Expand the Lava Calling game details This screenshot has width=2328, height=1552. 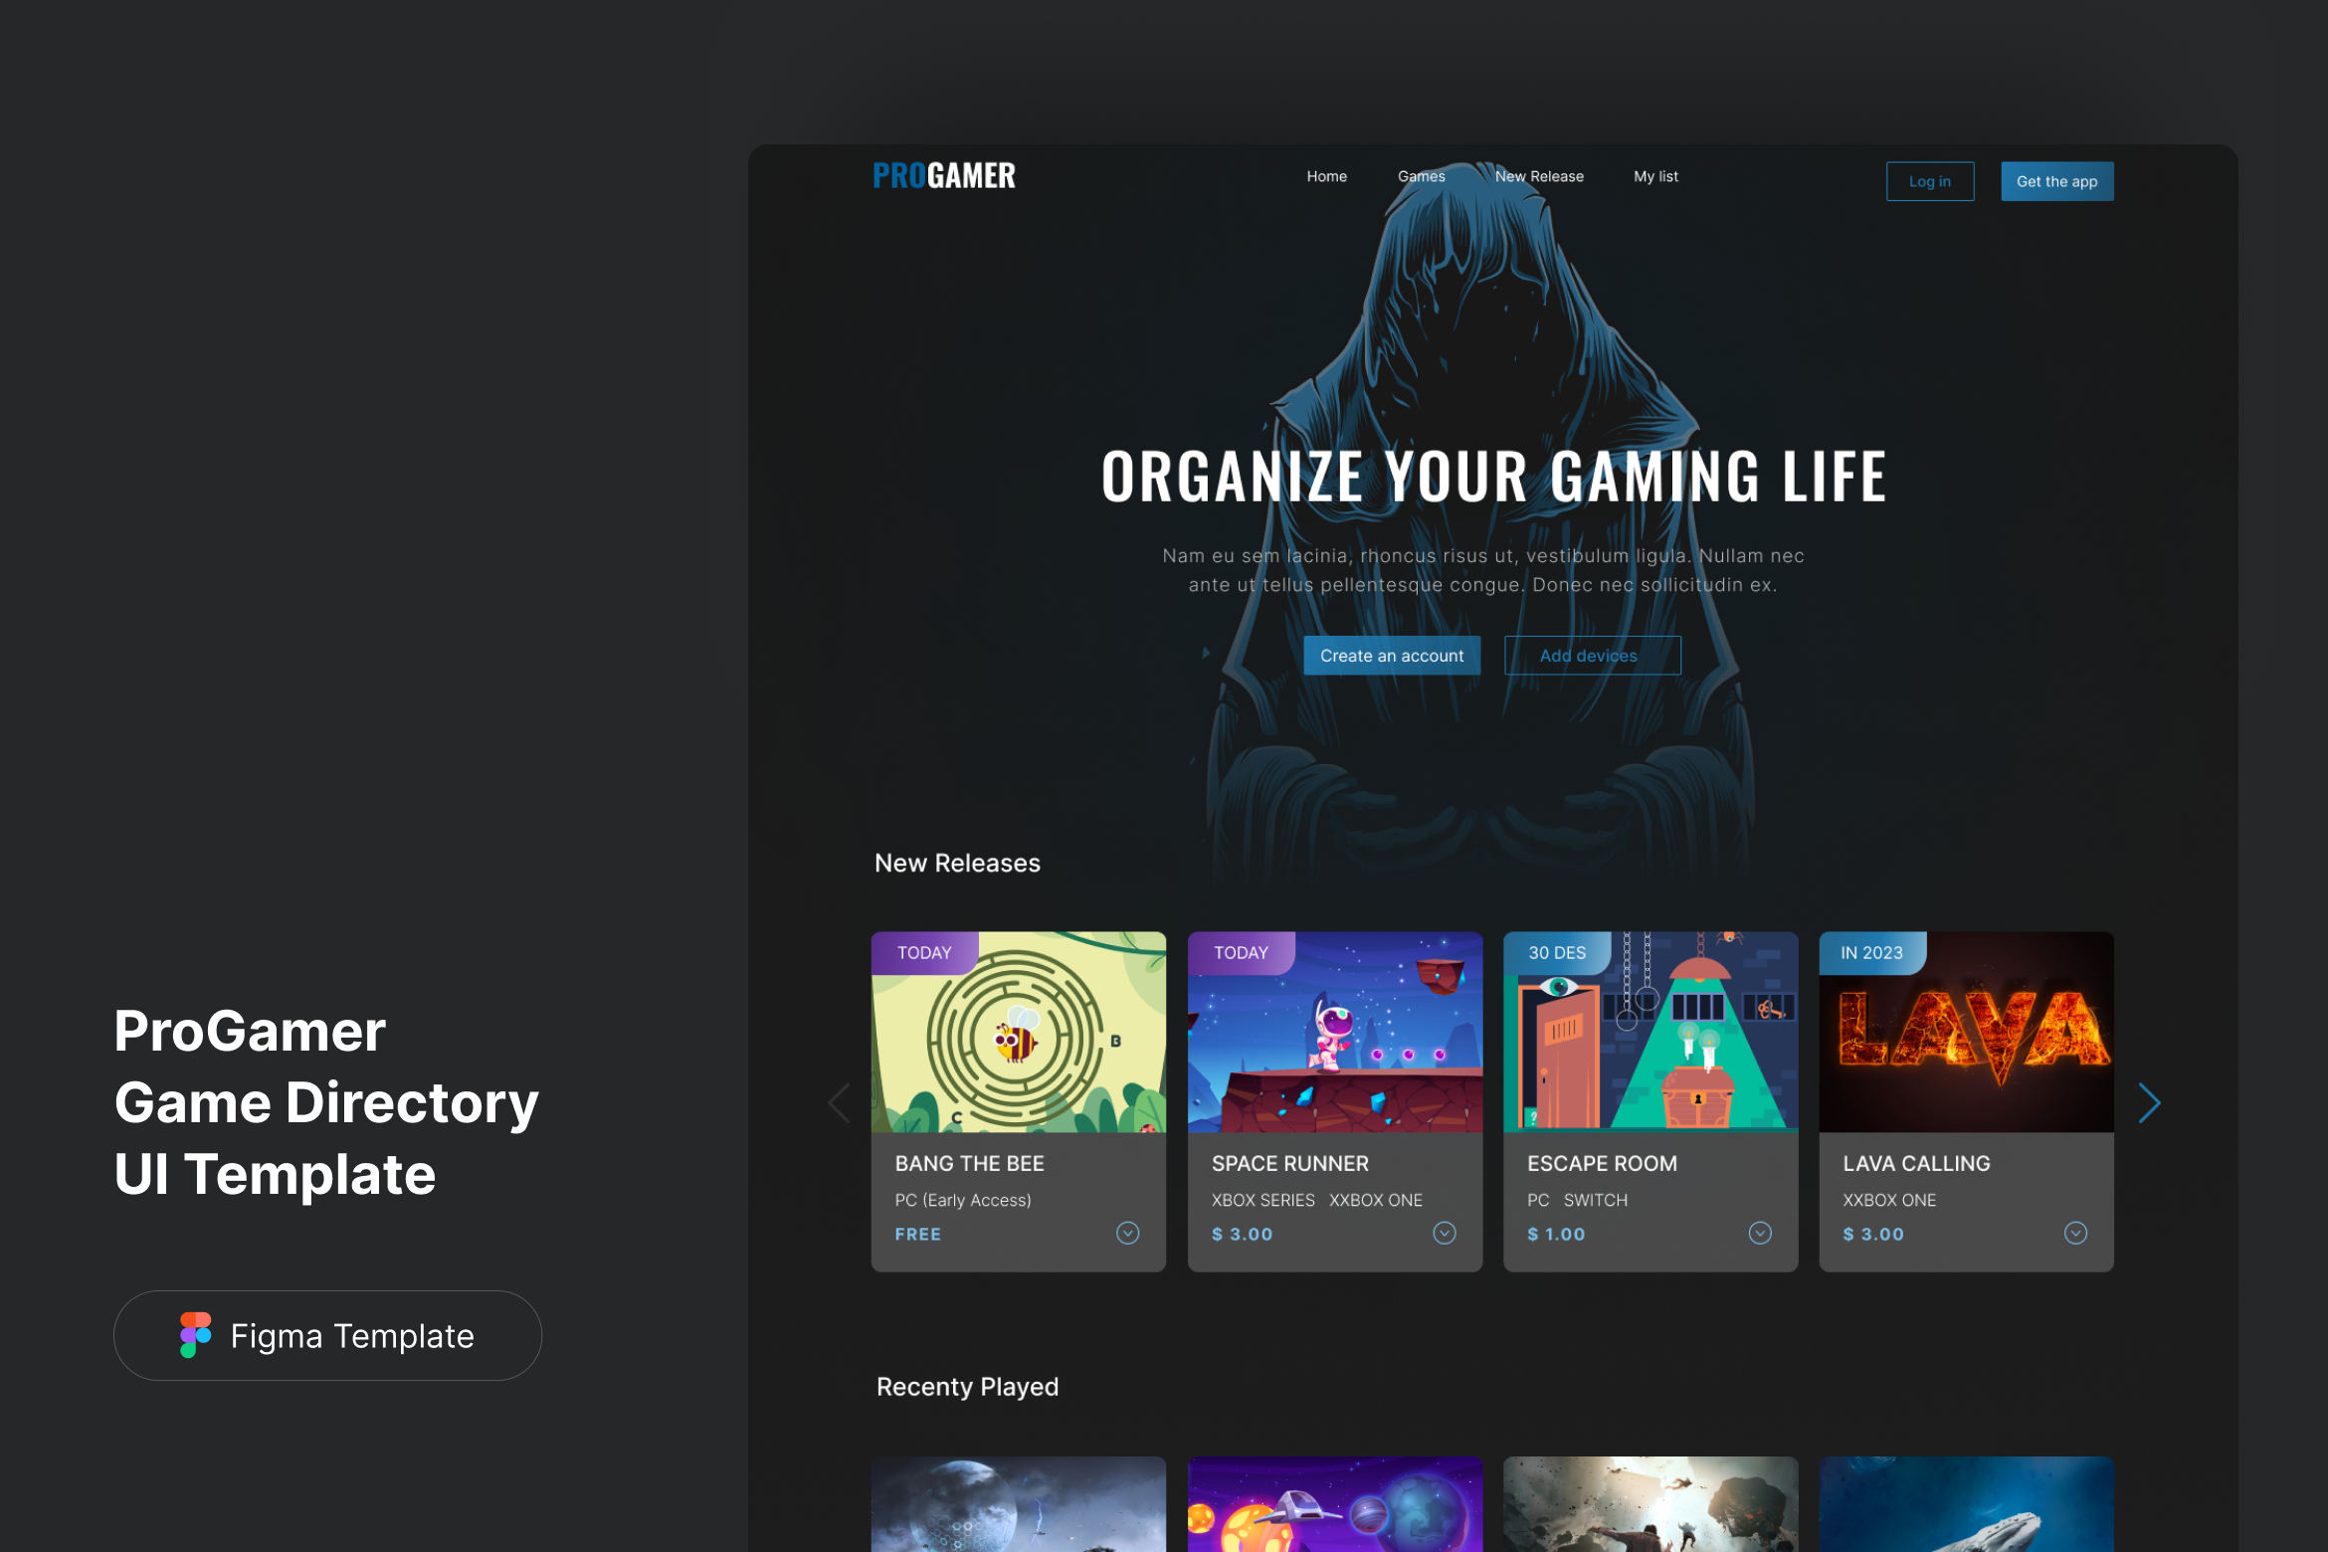tap(2084, 1235)
